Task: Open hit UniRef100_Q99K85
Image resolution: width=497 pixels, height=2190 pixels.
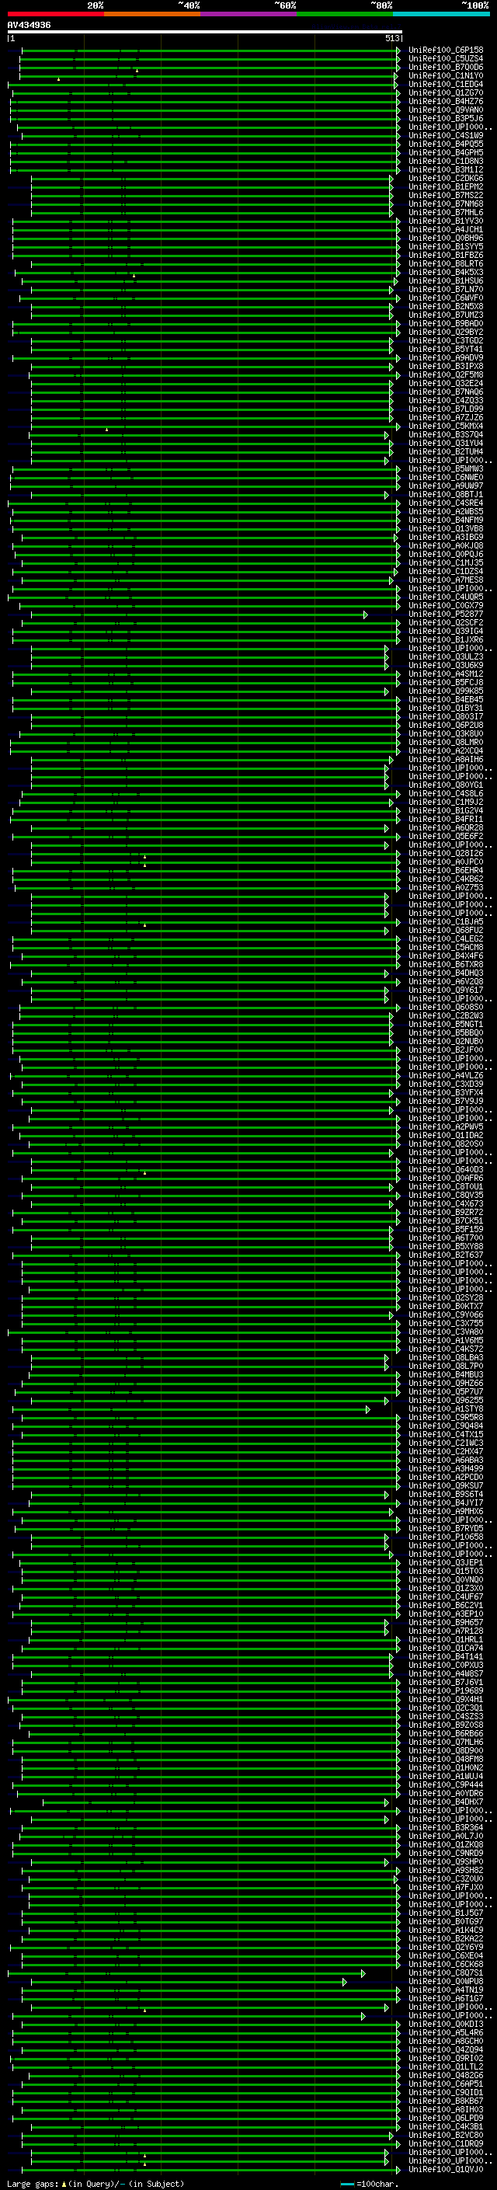Action: tap(446, 691)
